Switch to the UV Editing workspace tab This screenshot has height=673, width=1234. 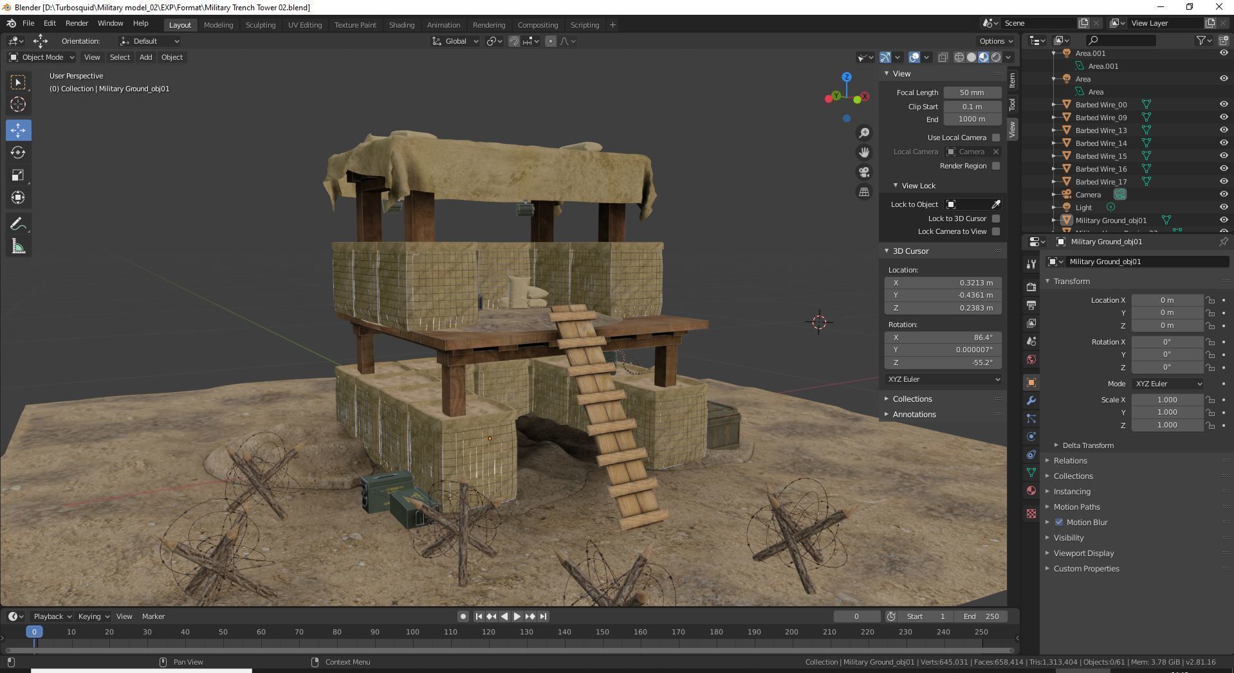(305, 25)
